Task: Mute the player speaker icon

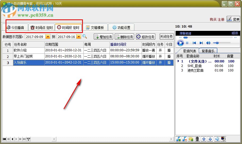Action: click(208, 43)
